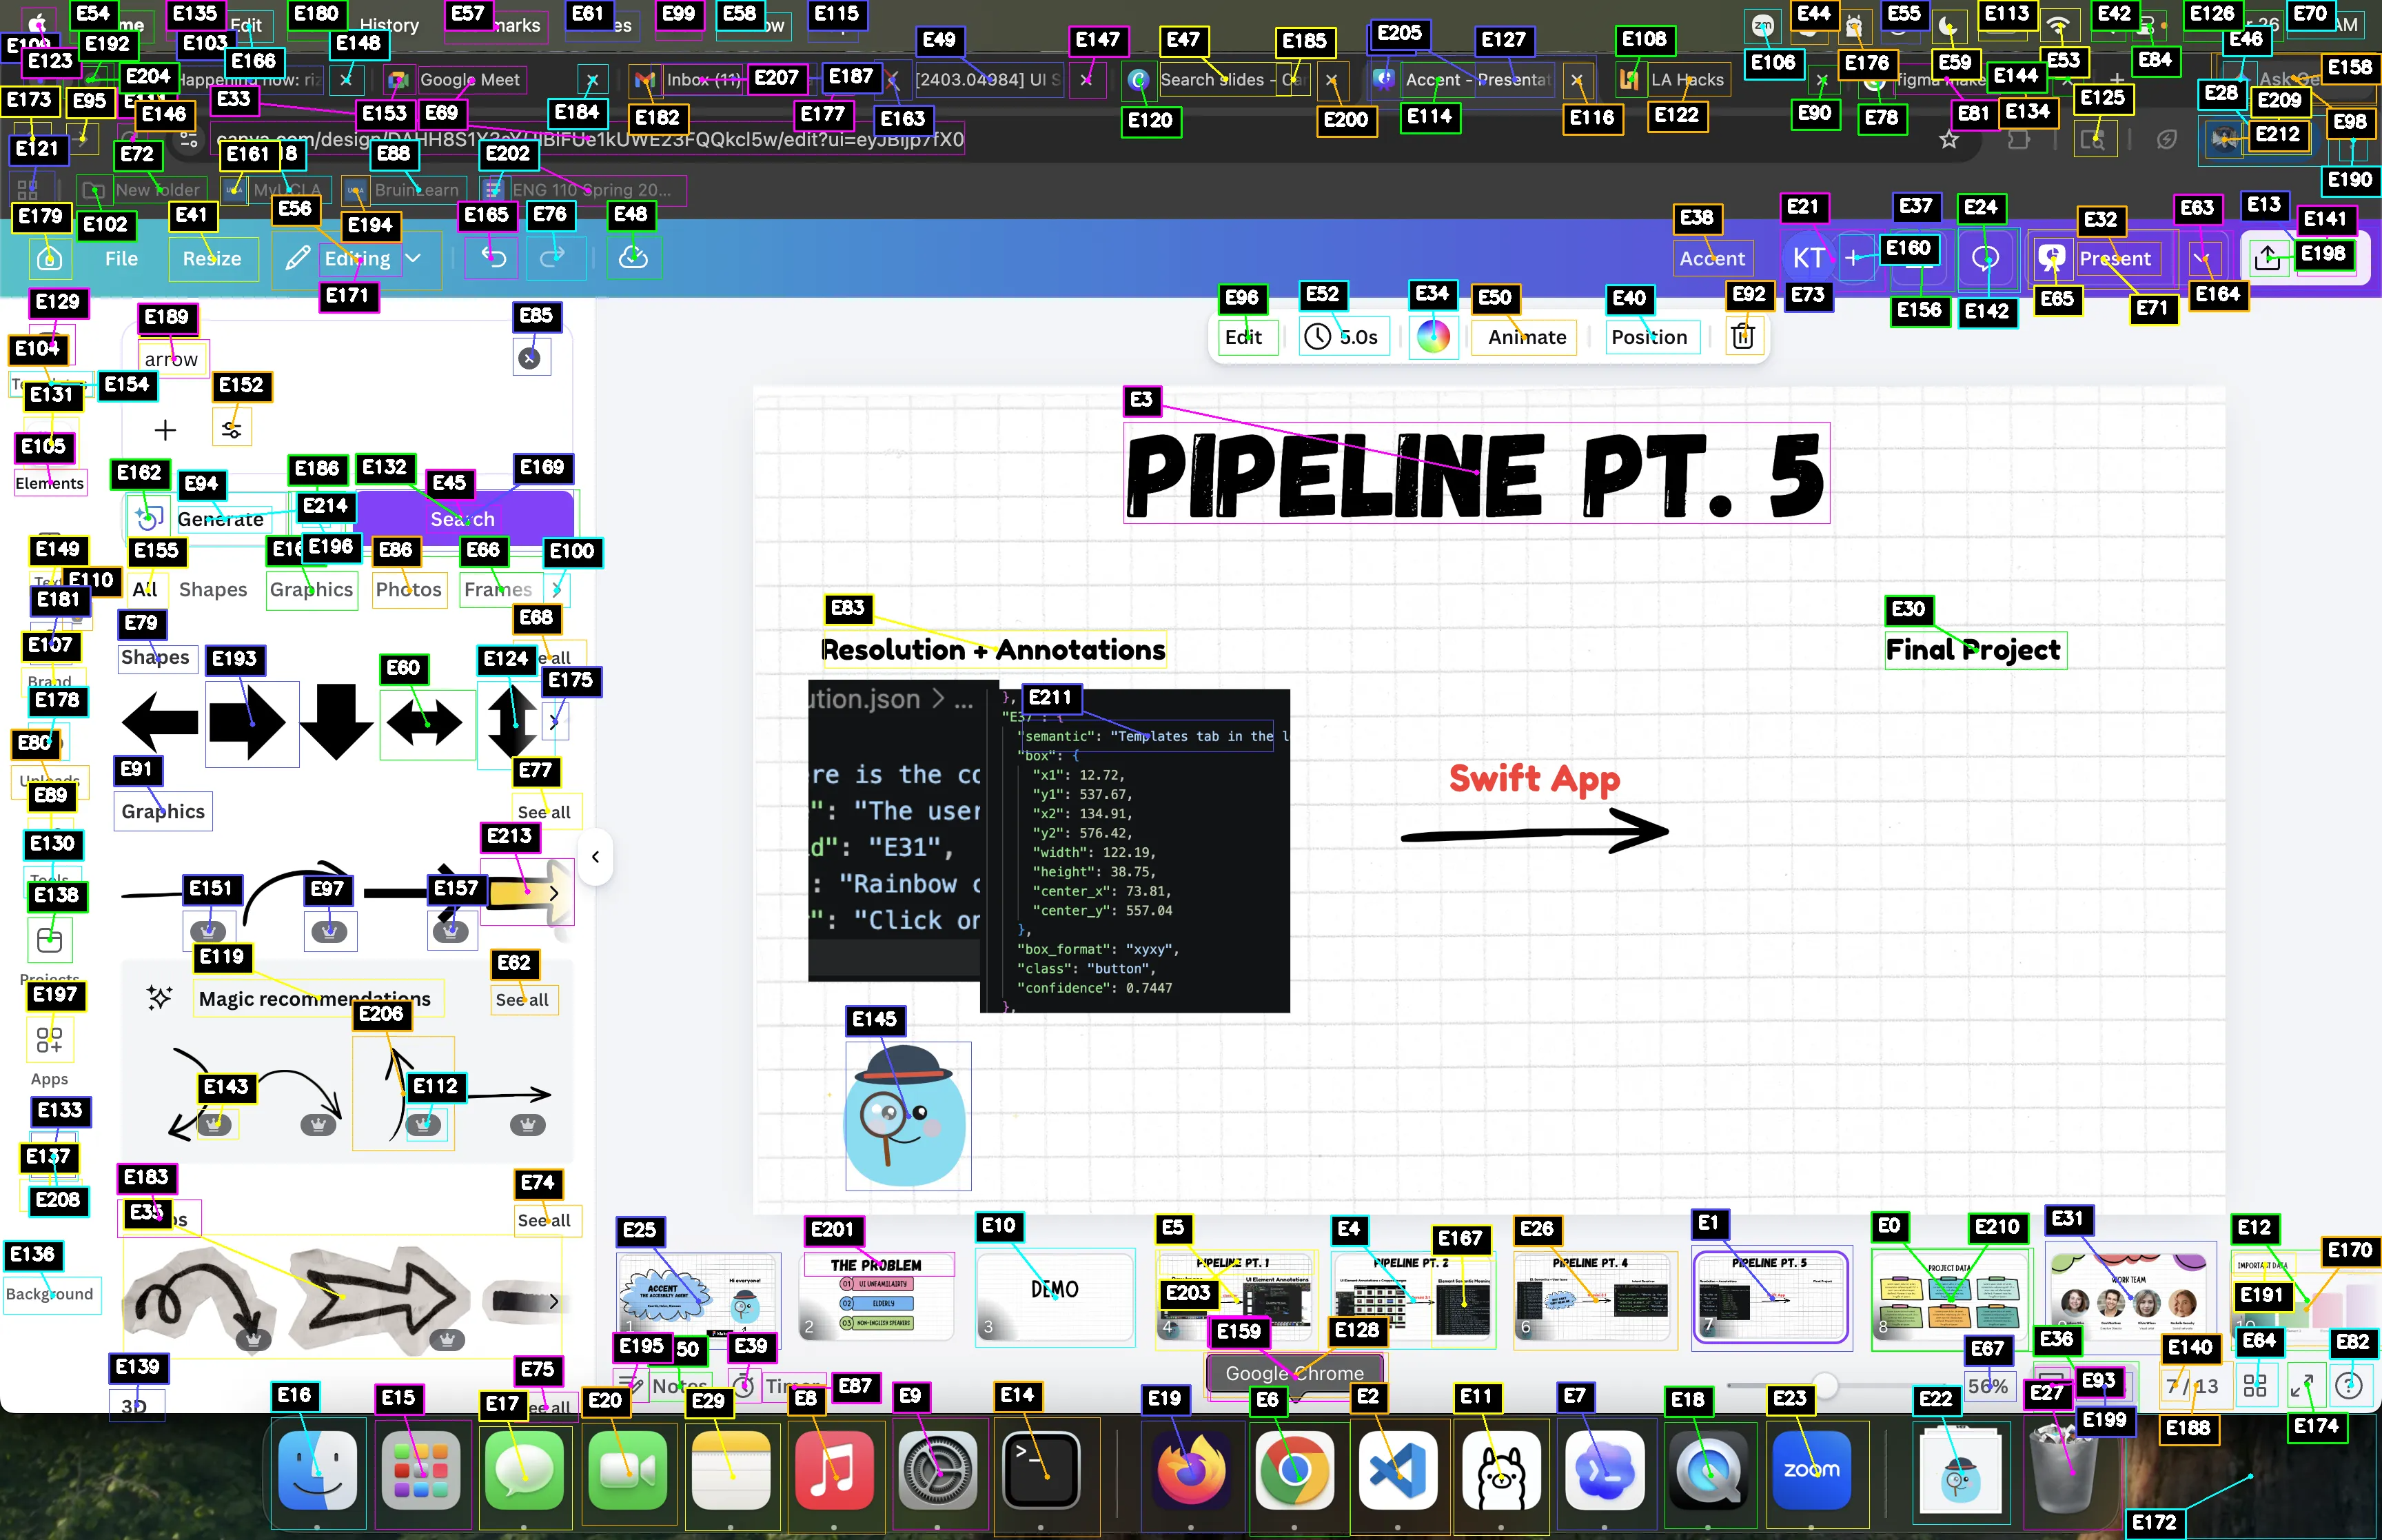Screen dimensions: 2382x1540
Task: Open Visual Studio Code from the Dock
Action: coord(1397,1470)
